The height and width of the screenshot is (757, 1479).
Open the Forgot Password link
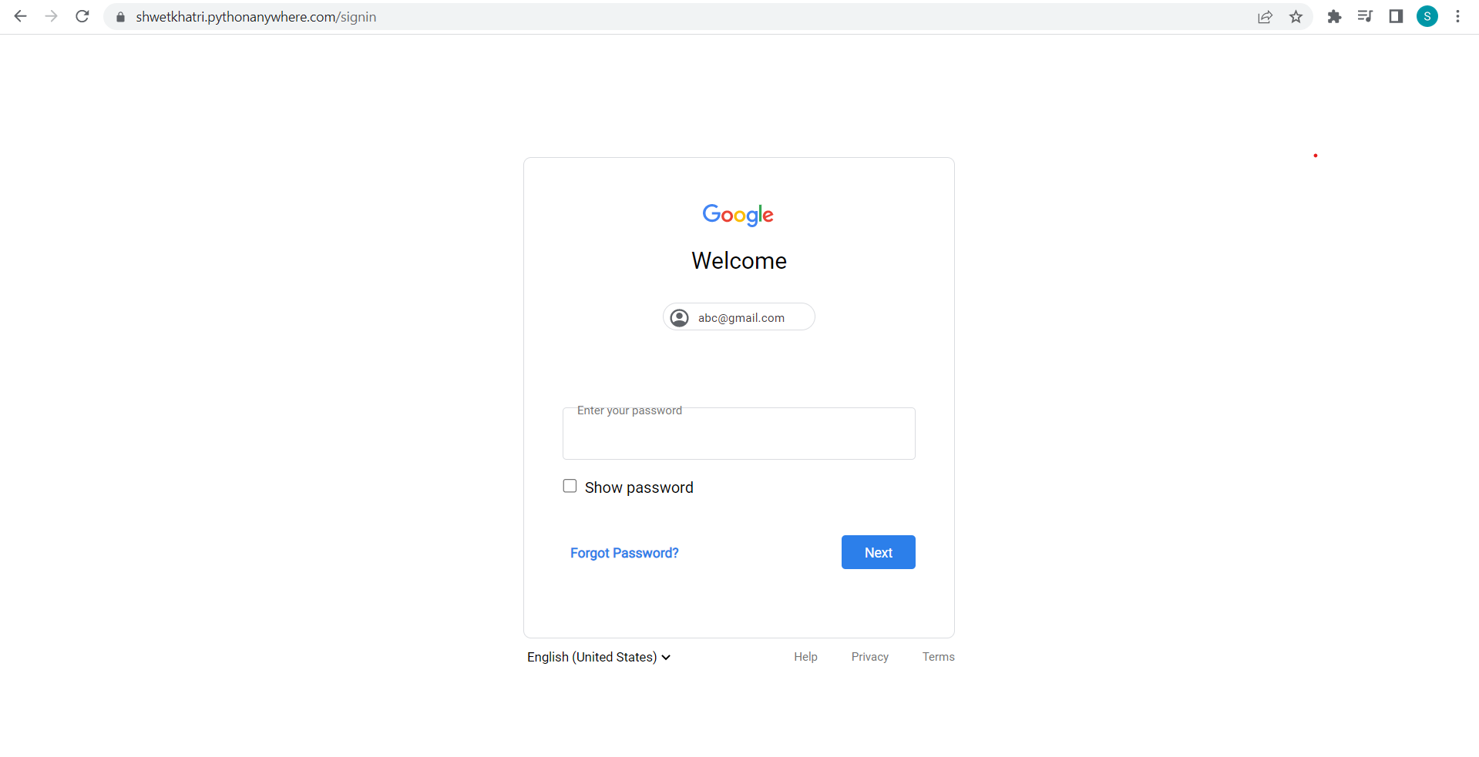624,553
